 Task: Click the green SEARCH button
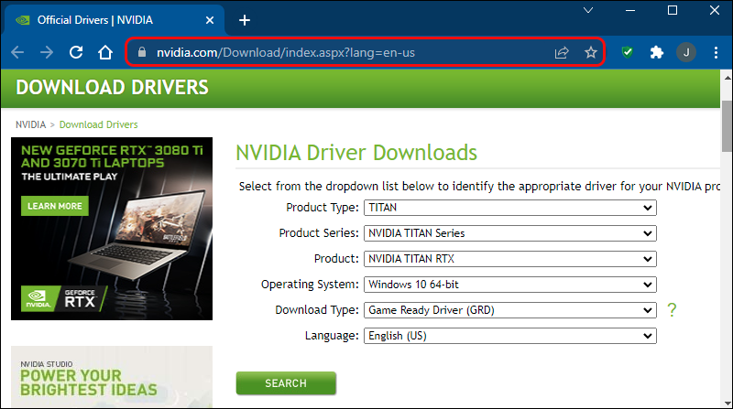(x=286, y=383)
